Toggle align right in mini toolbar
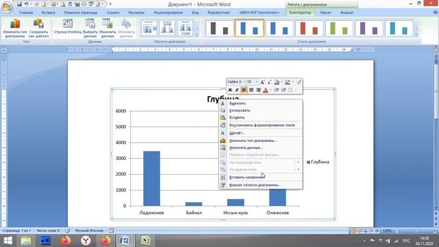 pos(258,90)
